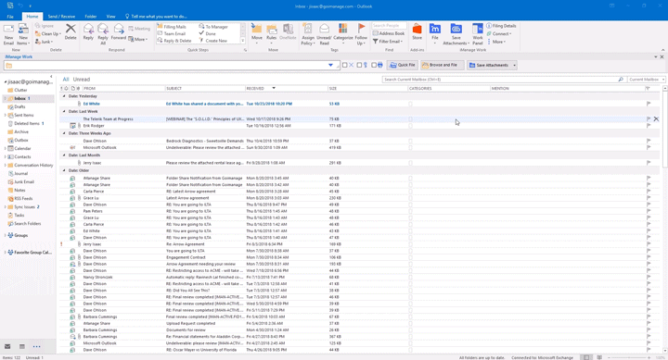Choose the Reply & Delete quick step
Image resolution: width=668 pixels, height=360 pixels.
point(174,41)
